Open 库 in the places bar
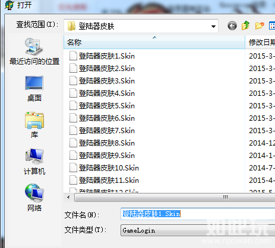The width and height of the screenshot is (275, 248). click(x=34, y=125)
